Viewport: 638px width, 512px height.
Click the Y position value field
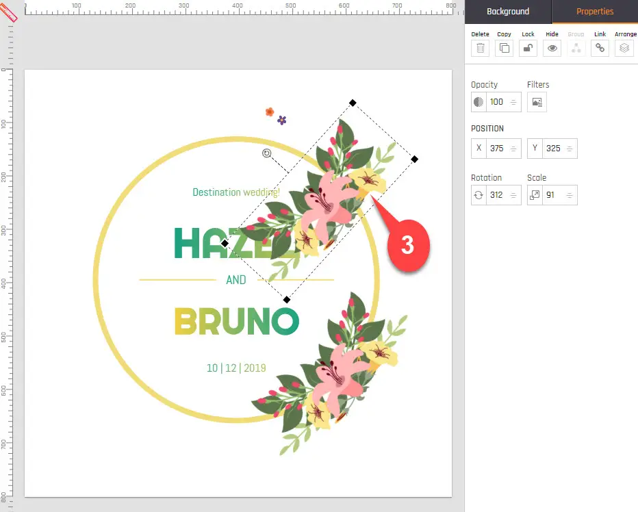tap(553, 148)
